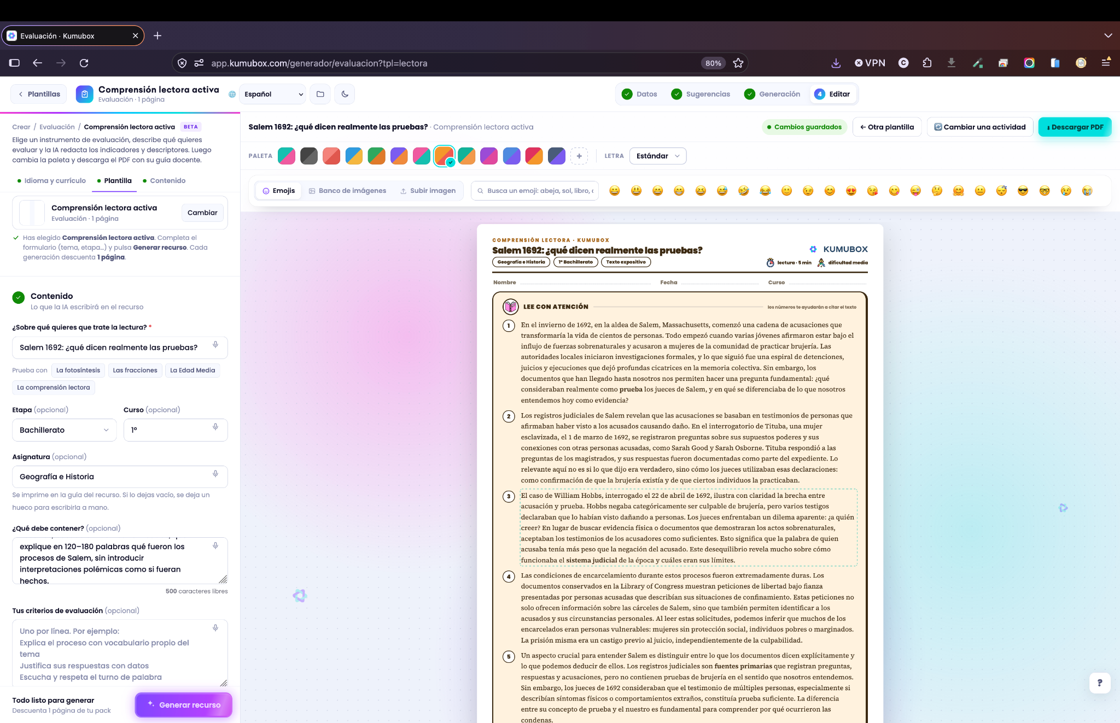Image resolution: width=1120 pixels, height=723 pixels.
Task: Add a custom palette with plus icon
Action: [x=579, y=156]
